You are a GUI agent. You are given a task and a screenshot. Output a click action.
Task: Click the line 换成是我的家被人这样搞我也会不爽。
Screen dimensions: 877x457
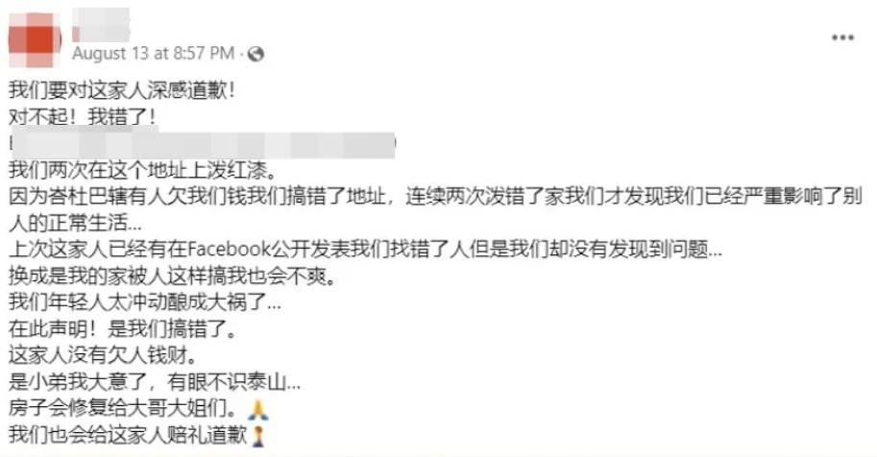pyautogui.click(x=173, y=276)
